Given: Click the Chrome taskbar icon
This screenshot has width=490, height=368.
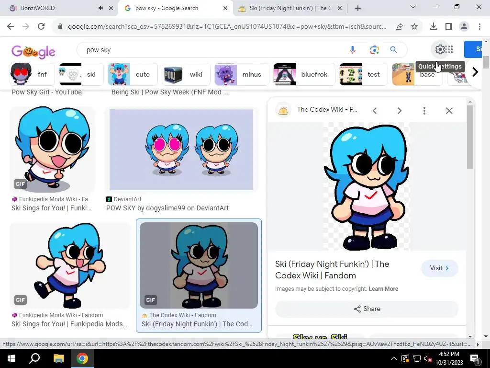Looking at the screenshot, I should click(x=82, y=358).
